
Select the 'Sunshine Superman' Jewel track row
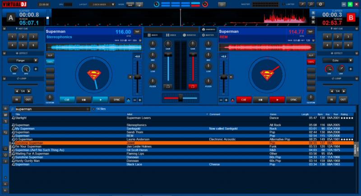coord(183,143)
